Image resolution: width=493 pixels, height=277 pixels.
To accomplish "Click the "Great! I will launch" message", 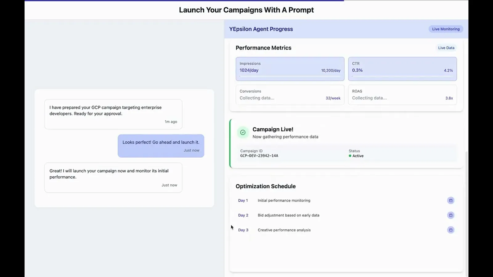I will (113, 178).
